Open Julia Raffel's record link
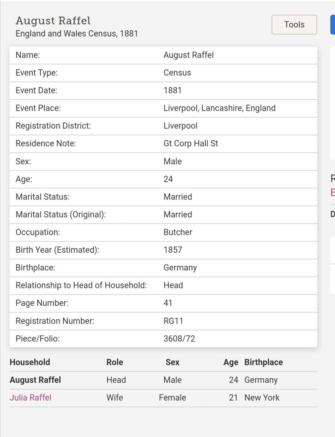 pyautogui.click(x=30, y=398)
